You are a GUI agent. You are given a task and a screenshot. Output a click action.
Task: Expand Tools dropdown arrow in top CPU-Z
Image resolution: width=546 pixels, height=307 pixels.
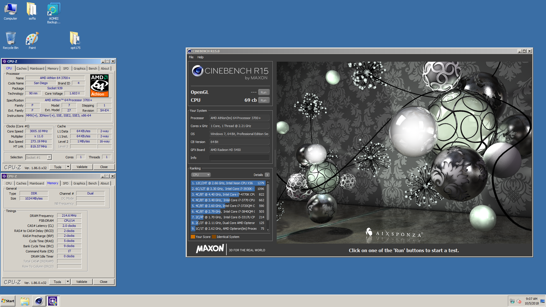tap(68, 167)
